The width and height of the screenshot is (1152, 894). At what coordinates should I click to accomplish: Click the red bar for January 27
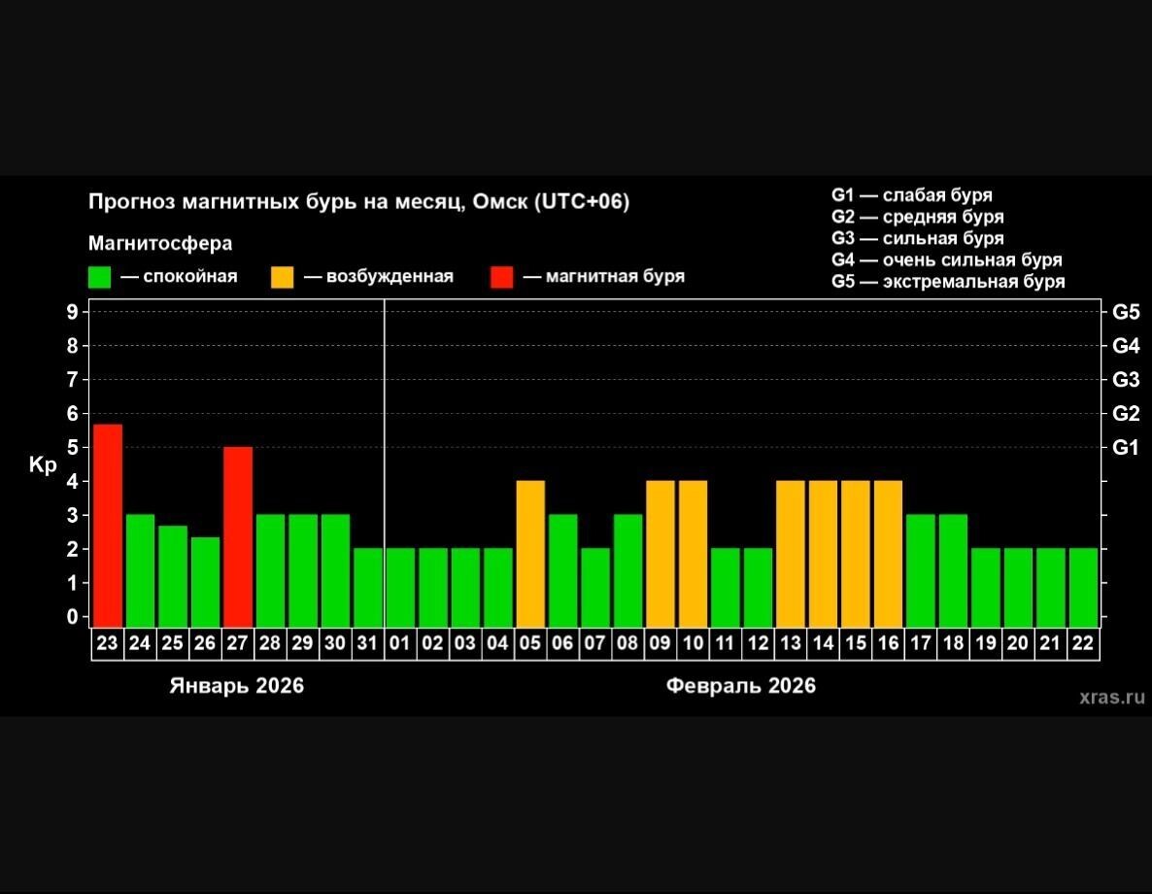pos(238,536)
